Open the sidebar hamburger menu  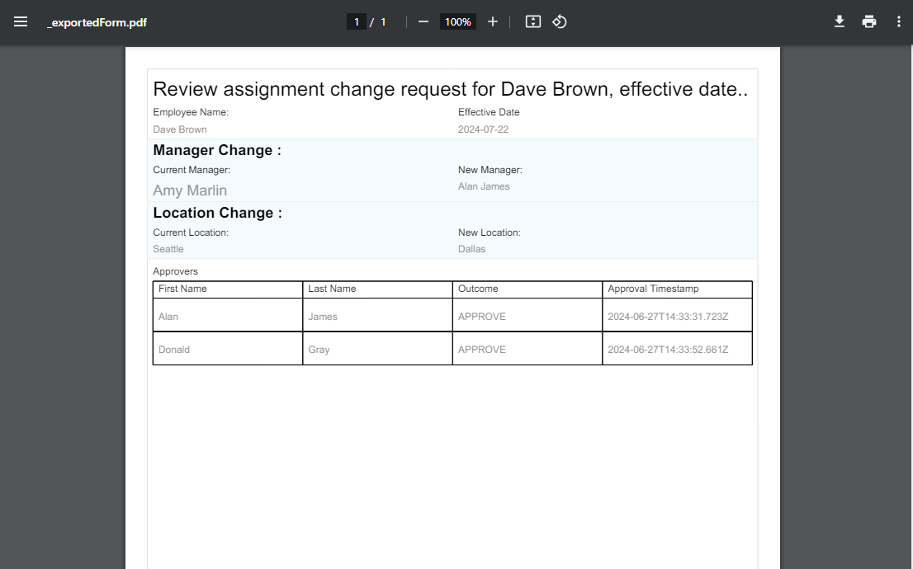(21, 22)
